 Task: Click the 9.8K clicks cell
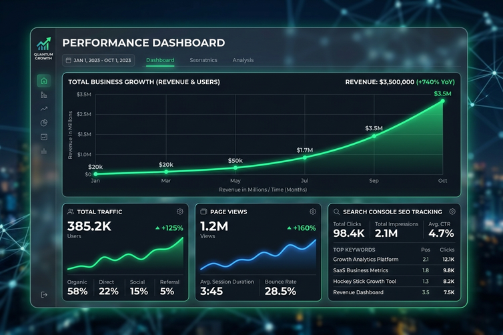tap(449, 270)
